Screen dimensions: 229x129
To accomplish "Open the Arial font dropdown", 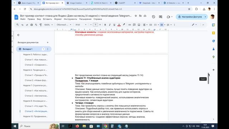I will click(81, 25).
